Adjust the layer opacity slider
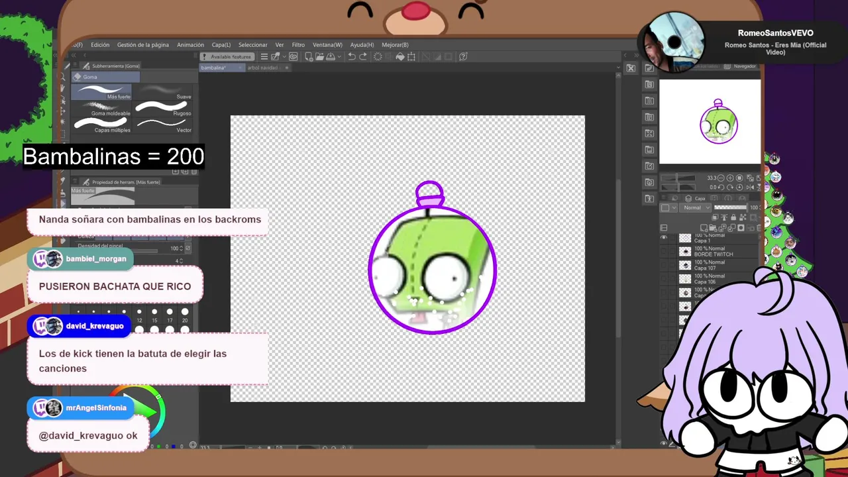This screenshot has width=848, height=477. click(730, 208)
